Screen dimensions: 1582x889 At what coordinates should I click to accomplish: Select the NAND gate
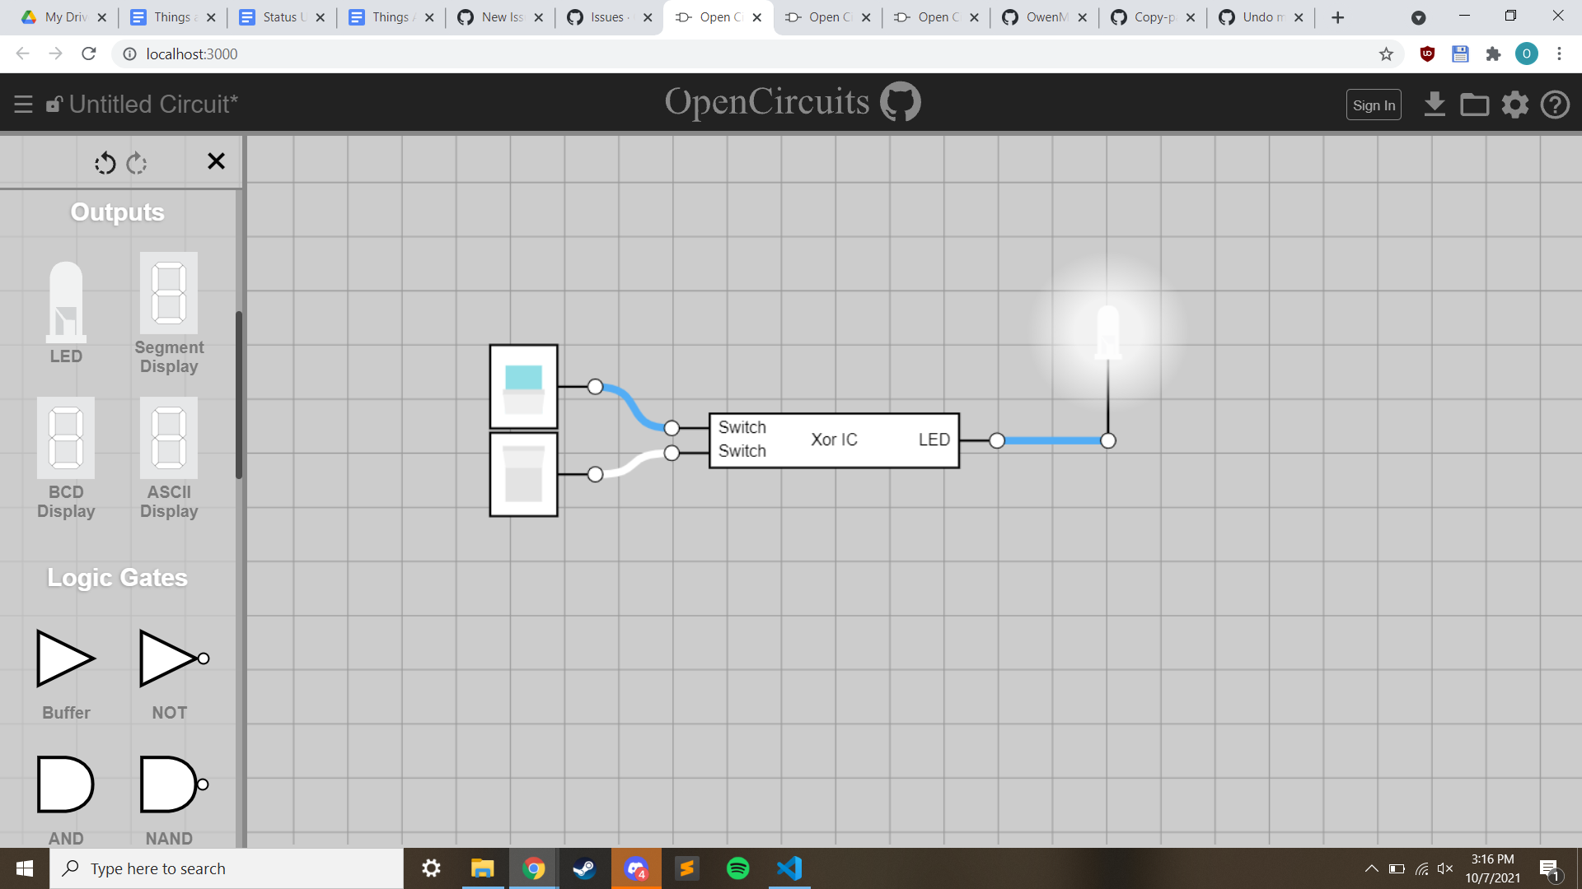coord(168,784)
